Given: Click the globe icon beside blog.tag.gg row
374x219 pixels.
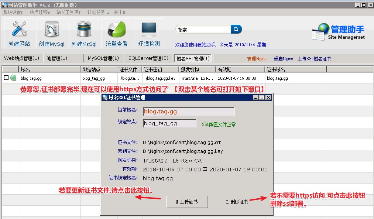Looking at the screenshot, I should pyautogui.click(x=13, y=78).
